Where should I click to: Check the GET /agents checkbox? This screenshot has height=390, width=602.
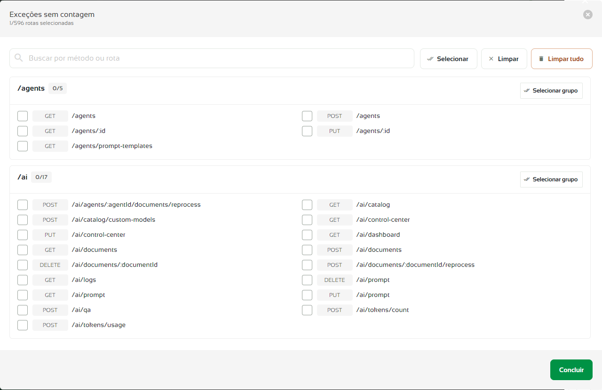point(23,116)
